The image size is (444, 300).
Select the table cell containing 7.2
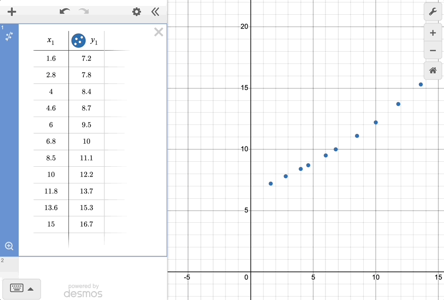click(86, 59)
